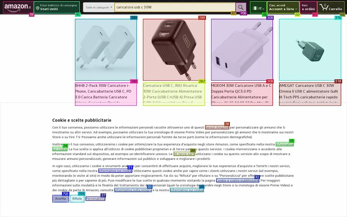Go to Resi e ordini

(x=308, y=7)
